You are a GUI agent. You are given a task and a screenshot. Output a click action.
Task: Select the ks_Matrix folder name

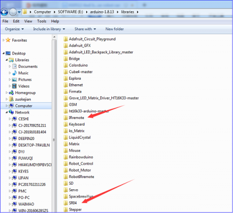[77, 131]
